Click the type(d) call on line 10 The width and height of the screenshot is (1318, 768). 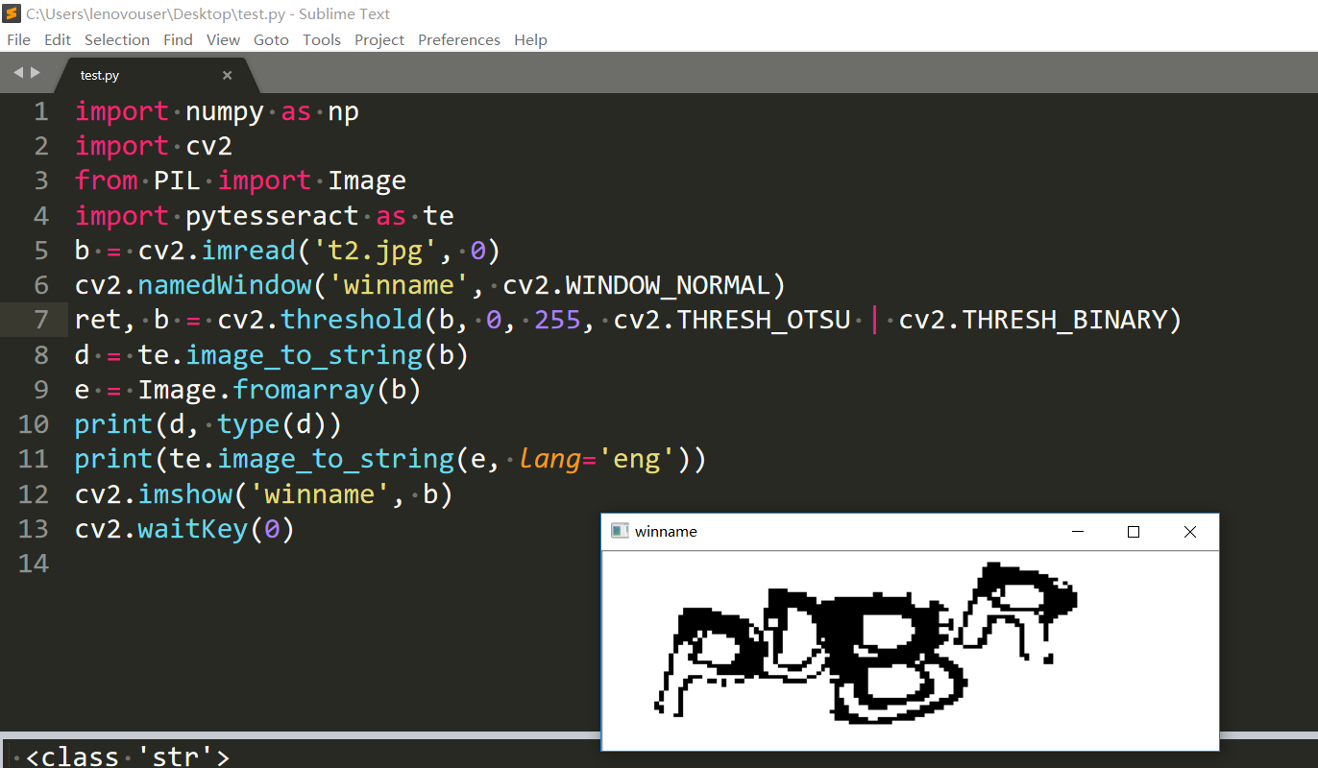[273, 424]
